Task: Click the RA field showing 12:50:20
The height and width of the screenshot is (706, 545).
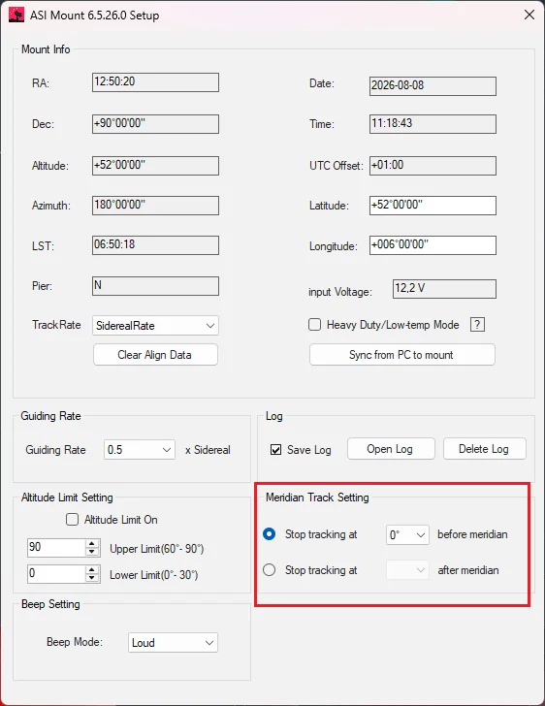Action: tap(155, 82)
